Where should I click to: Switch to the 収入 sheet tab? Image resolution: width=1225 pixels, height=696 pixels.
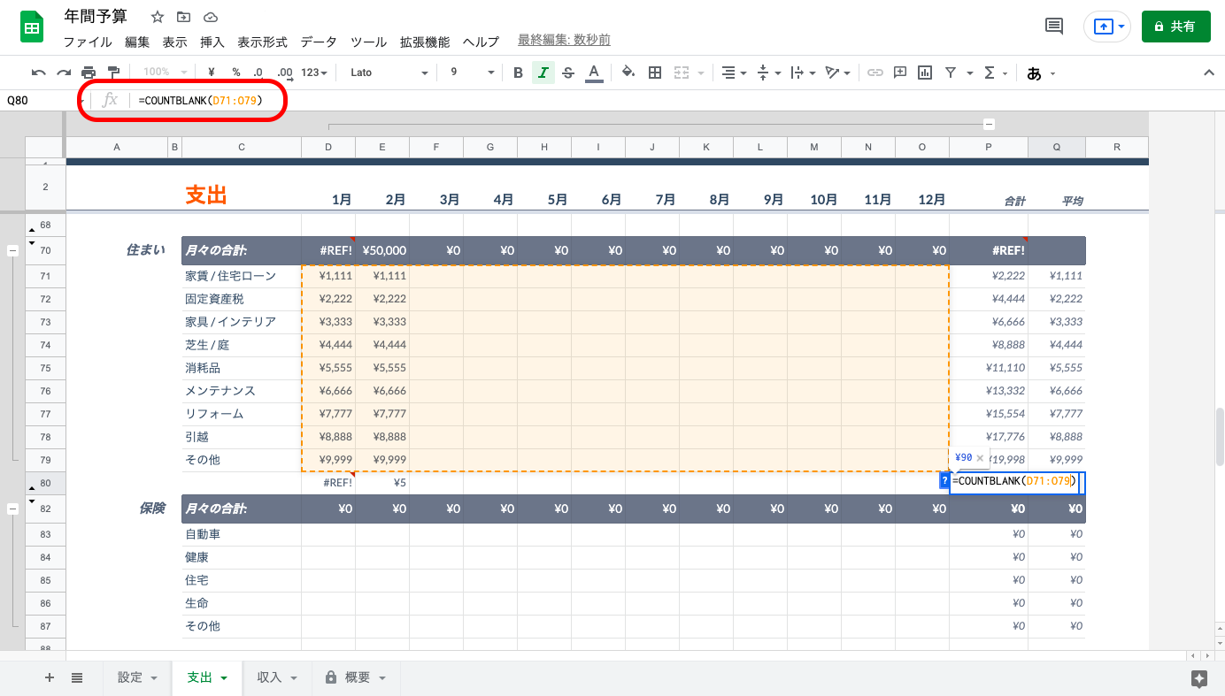click(x=277, y=677)
